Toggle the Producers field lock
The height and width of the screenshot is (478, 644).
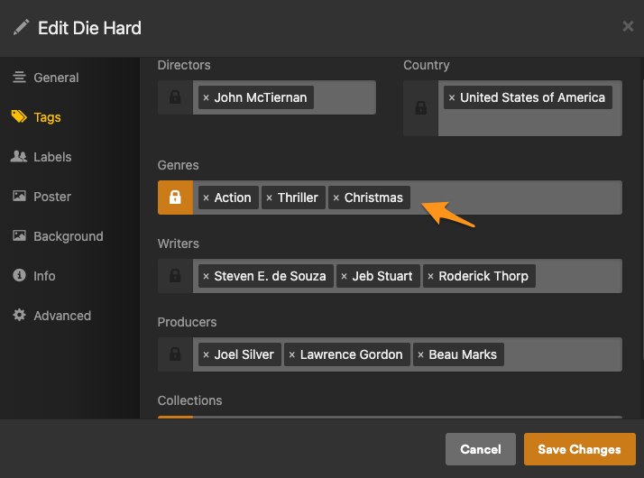coord(175,354)
